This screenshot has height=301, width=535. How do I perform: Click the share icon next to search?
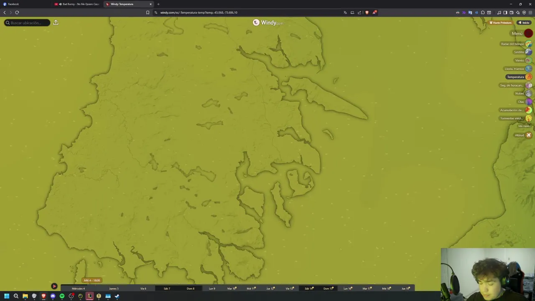56,23
